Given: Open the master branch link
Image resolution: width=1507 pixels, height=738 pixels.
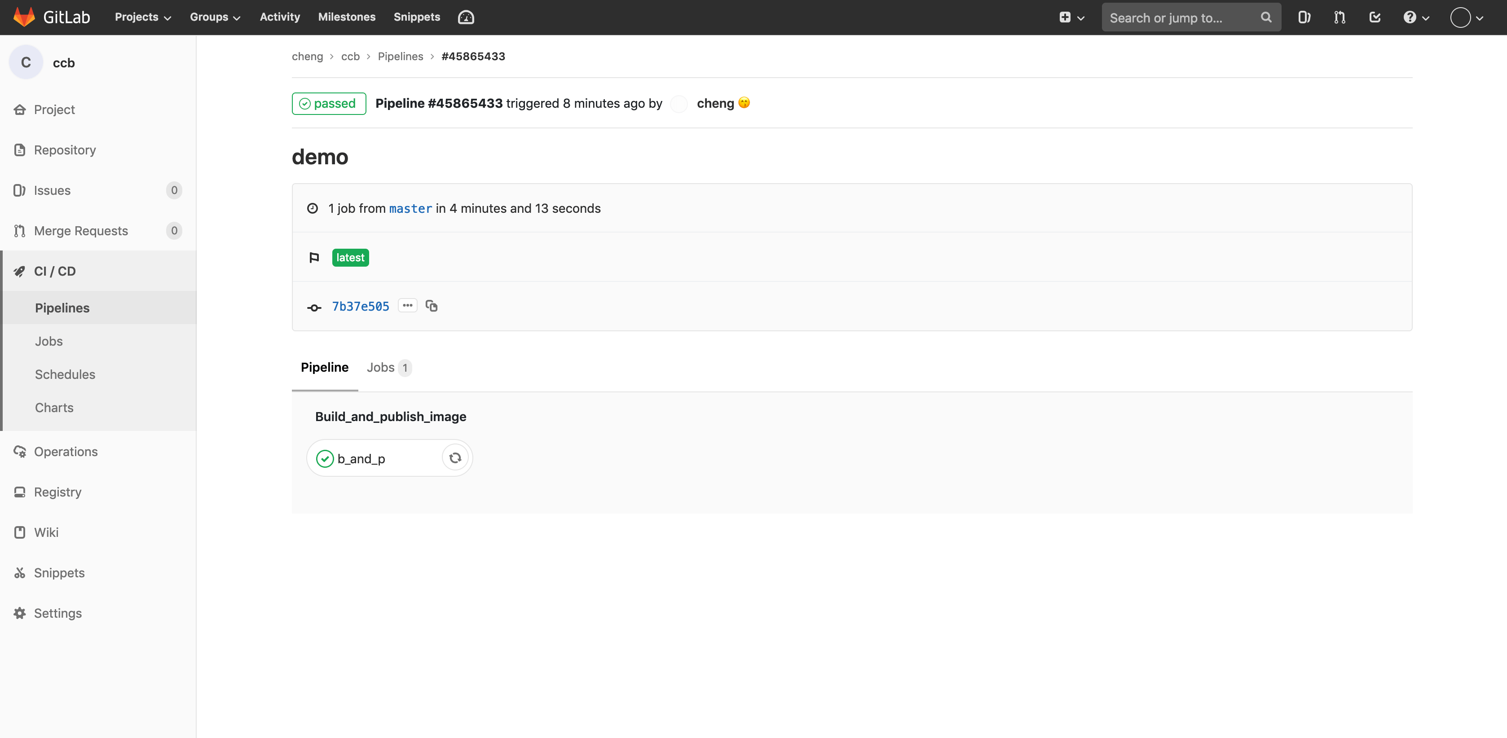Looking at the screenshot, I should point(410,209).
